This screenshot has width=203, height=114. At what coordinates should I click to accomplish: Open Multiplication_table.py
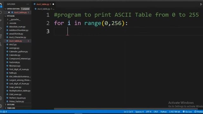(x=20, y=91)
